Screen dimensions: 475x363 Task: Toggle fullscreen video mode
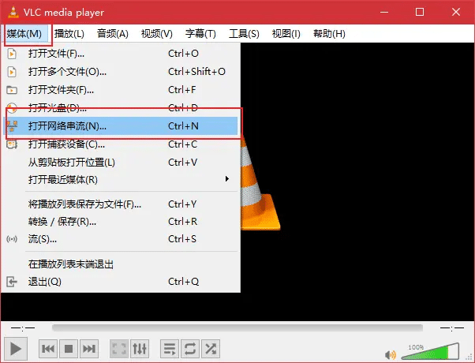tap(119, 349)
